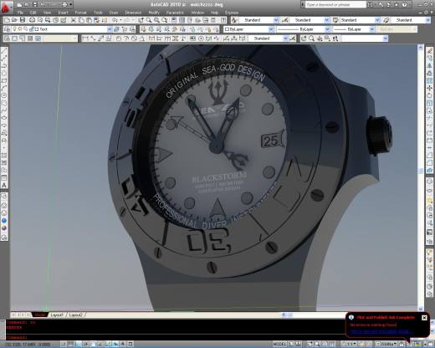
Task: Switch to the Layout2 tab
Action: [x=76, y=315]
